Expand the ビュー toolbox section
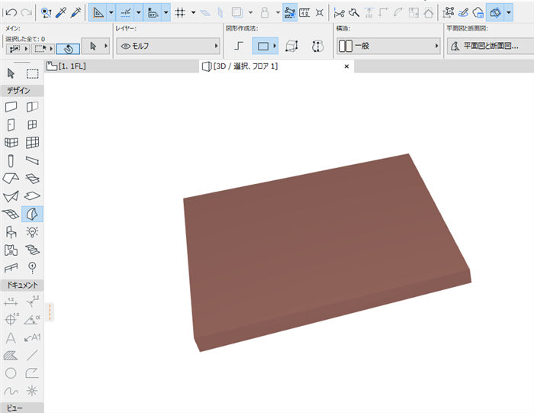Screen dimensions: 534x413 (22, 408)
